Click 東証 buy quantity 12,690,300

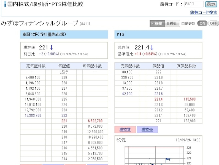95,132
